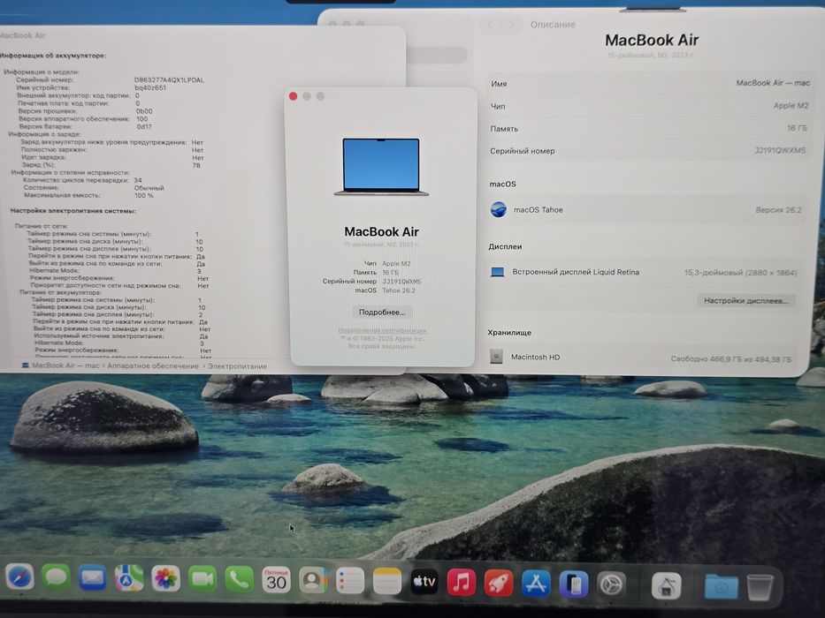
Task: Launch Reminders in the Dock
Action: tap(350, 582)
